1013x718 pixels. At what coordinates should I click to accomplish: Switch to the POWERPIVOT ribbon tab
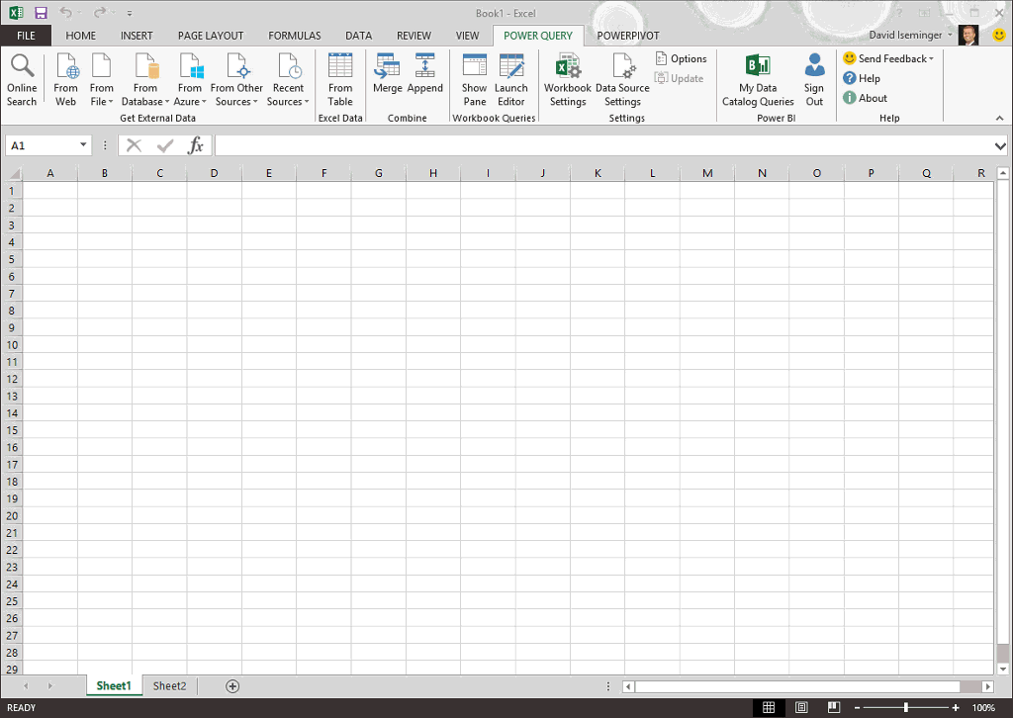627,36
